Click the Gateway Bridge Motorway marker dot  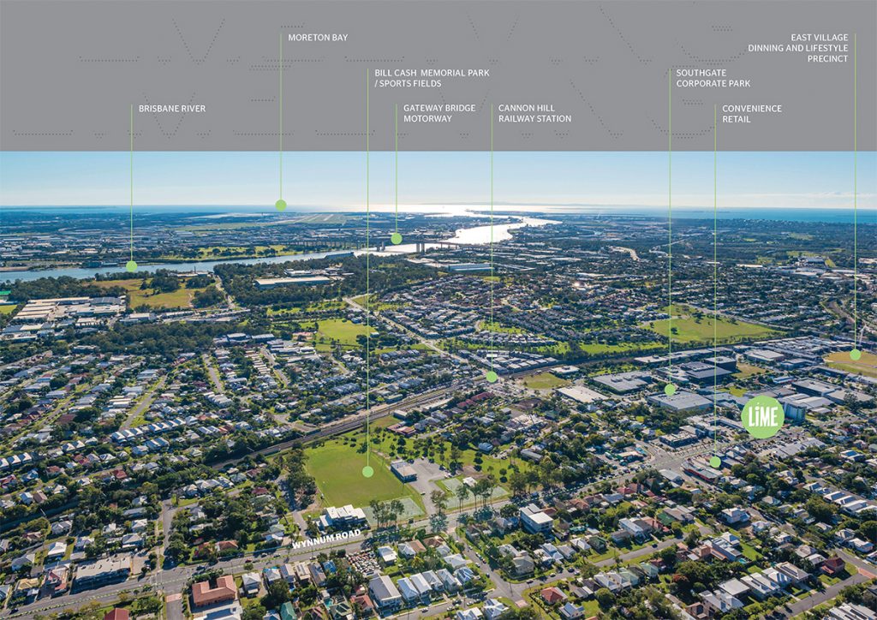click(396, 239)
